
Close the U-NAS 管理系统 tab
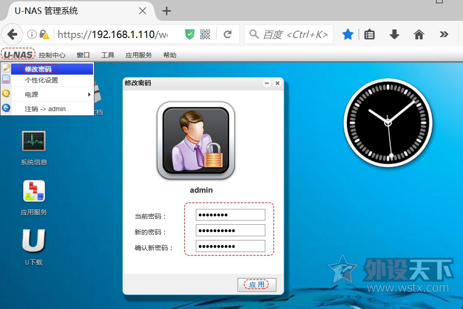pyautogui.click(x=142, y=11)
